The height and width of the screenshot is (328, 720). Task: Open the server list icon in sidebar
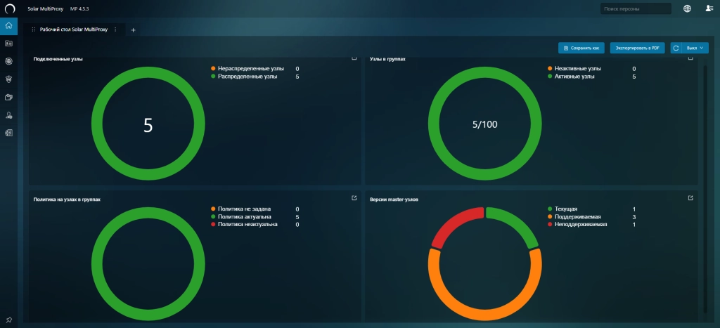[x=8, y=133]
